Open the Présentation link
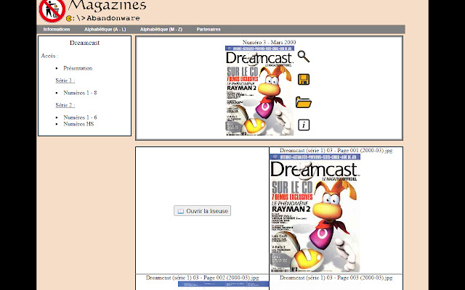Image resolution: width=465 pixels, height=290 pixels. [x=78, y=68]
